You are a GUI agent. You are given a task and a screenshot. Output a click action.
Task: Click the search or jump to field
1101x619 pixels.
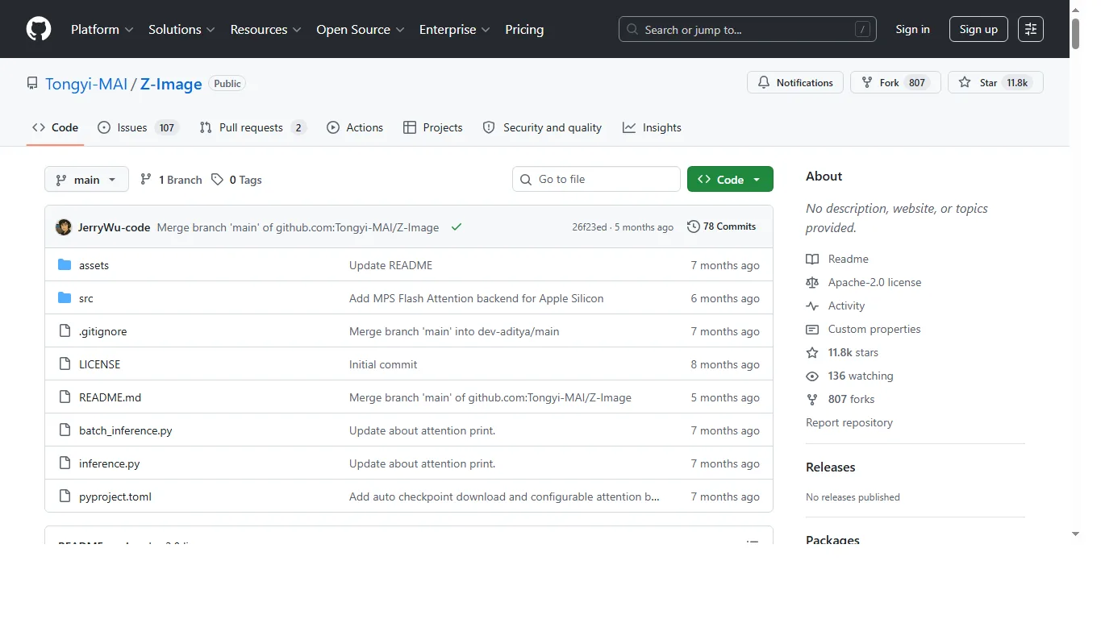748,29
